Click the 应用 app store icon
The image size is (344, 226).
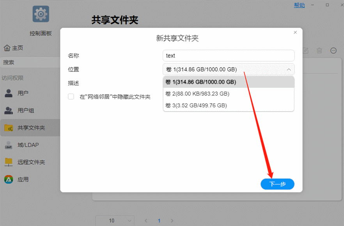click(x=9, y=180)
